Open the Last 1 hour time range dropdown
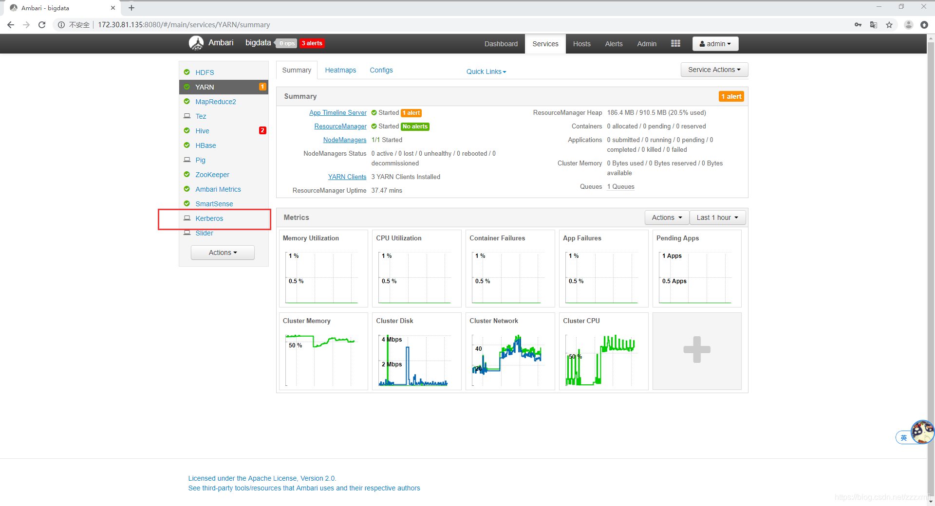The image size is (935, 506). (x=717, y=217)
